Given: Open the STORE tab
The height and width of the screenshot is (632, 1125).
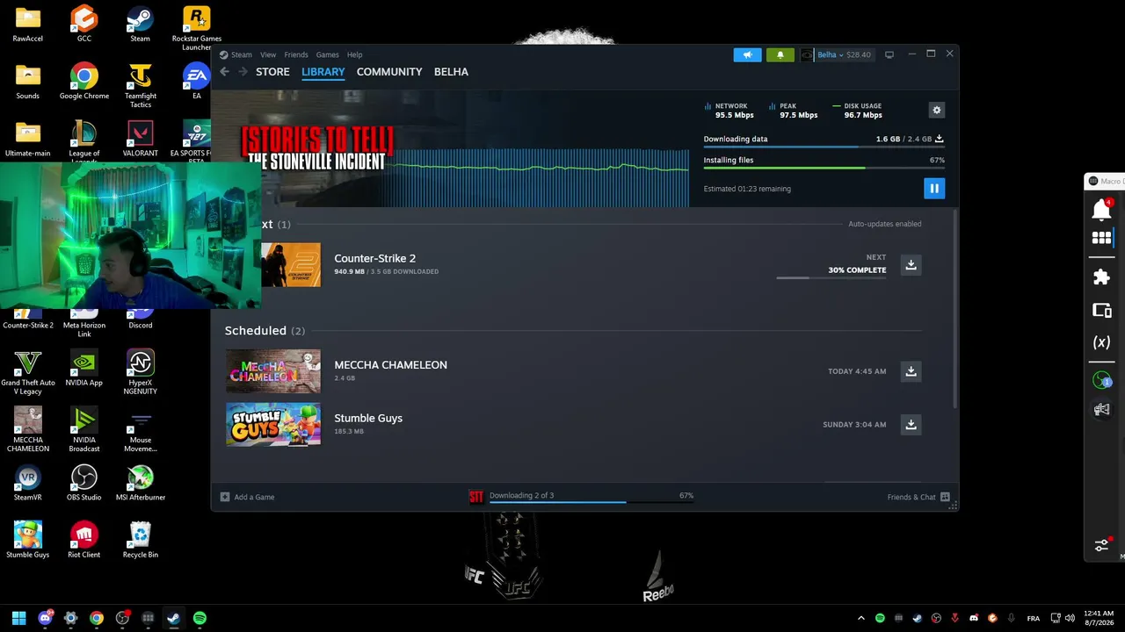Looking at the screenshot, I should (x=272, y=72).
